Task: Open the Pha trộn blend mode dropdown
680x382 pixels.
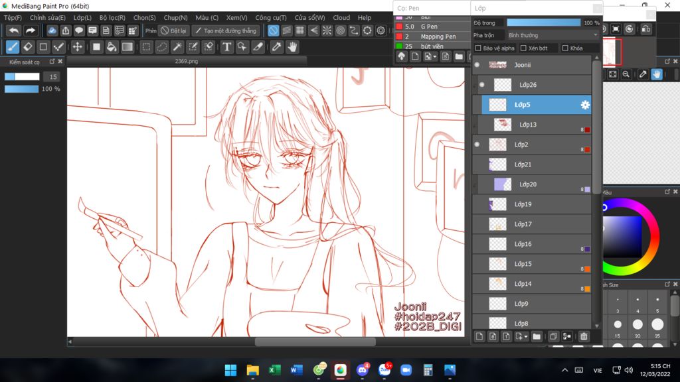Action: coord(552,35)
